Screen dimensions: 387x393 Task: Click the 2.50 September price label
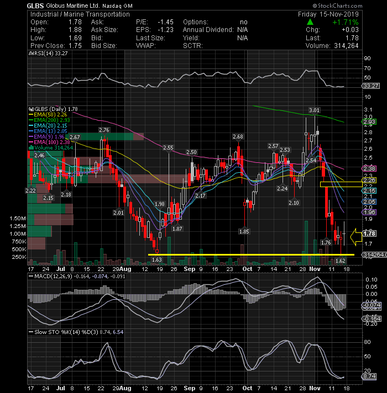pos(191,152)
